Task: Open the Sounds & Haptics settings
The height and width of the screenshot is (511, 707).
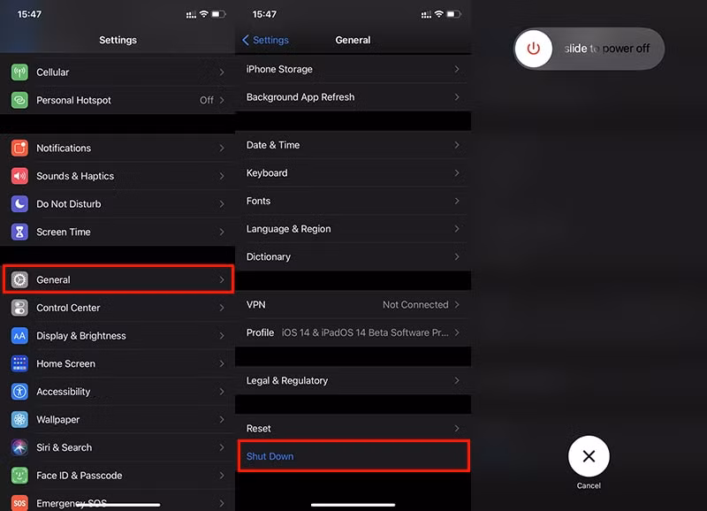Action: [118, 176]
